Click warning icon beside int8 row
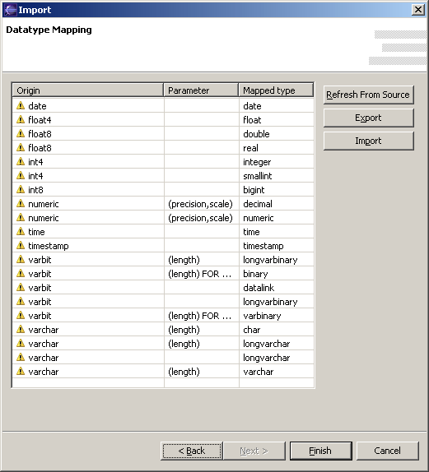 (x=21, y=190)
